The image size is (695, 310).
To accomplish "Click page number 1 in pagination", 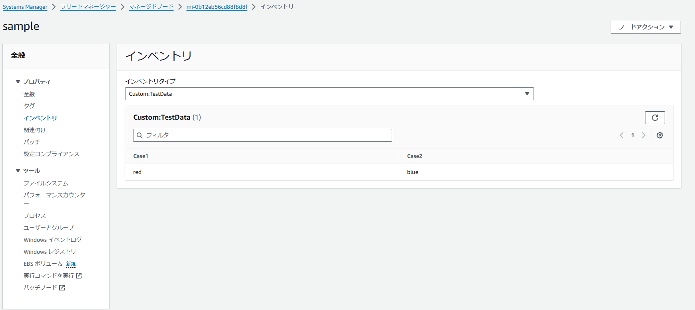I will 633,135.
